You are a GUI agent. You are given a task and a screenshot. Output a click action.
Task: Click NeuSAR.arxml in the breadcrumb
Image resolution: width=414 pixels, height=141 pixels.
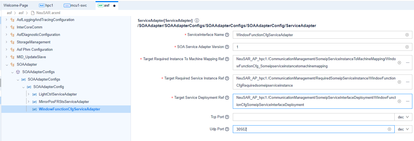tap(48, 13)
